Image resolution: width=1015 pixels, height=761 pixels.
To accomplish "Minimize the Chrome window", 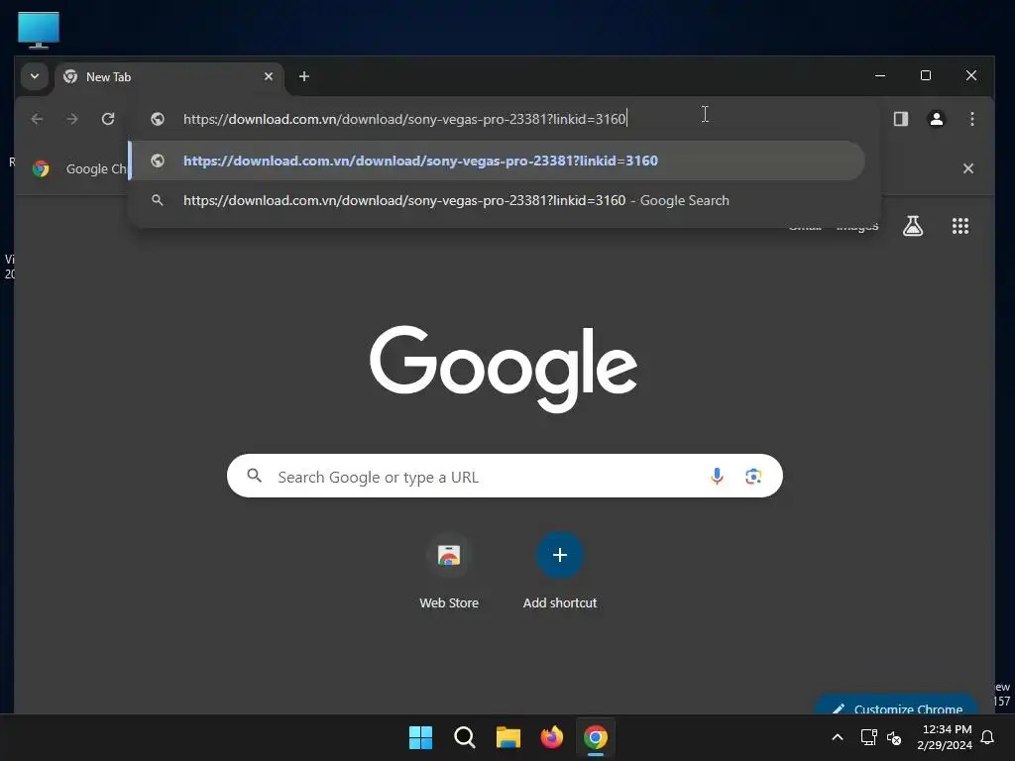I will pos(880,75).
